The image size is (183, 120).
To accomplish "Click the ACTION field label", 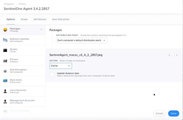I will pyautogui.click(x=53, y=61).
